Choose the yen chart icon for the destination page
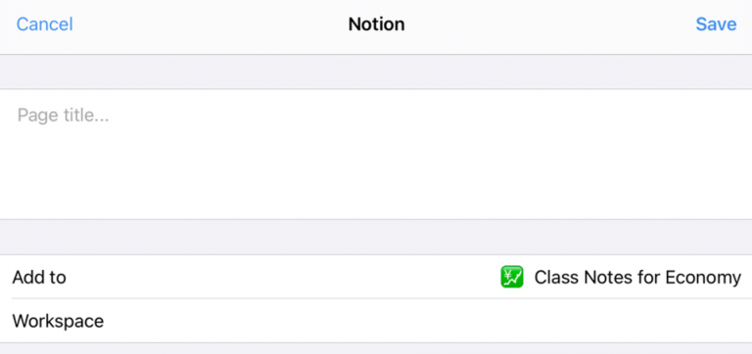The width and height of the screenshot is (752, 354). (x=512, y=277)
